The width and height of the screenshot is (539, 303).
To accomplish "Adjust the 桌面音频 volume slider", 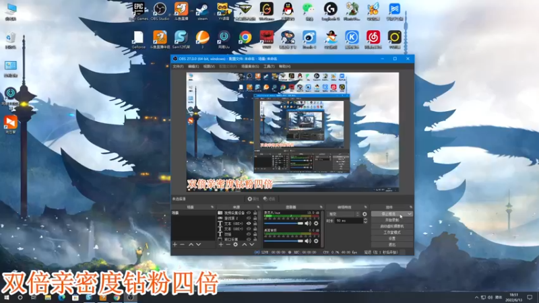I will 284,241.
